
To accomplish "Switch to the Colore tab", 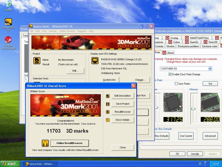I will [174, 42].
